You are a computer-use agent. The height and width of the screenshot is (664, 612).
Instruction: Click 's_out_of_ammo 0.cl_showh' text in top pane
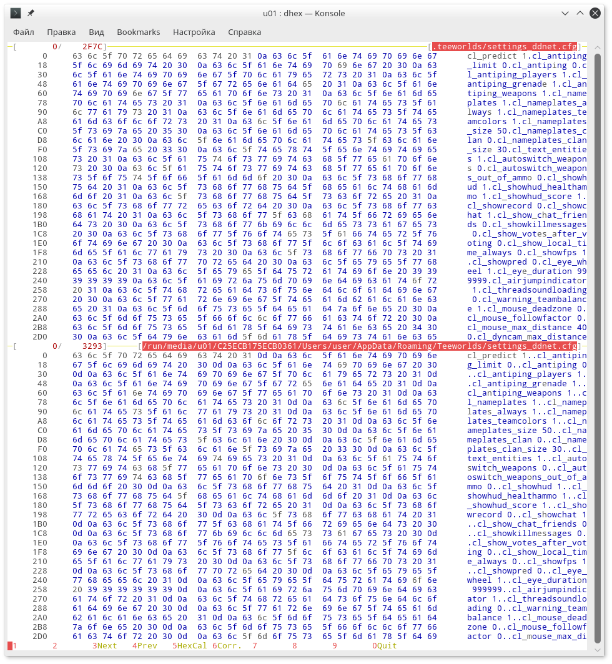coord(527,177)
